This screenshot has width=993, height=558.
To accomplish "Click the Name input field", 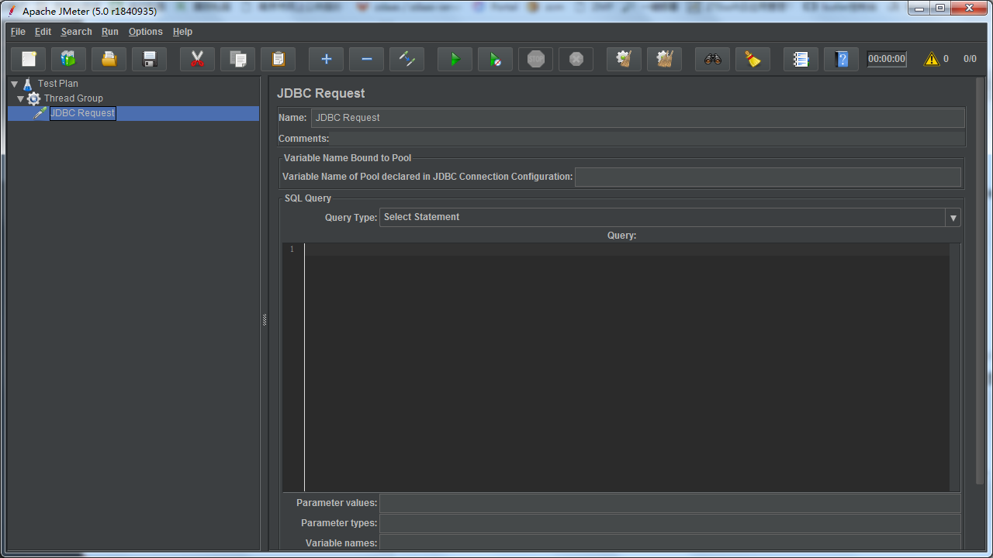I will [x=638, y=118].
